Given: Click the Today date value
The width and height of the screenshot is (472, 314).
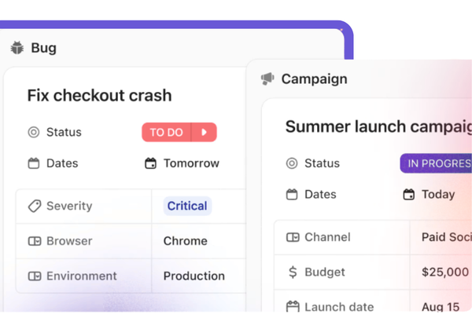Looking at the screenshot, I should point(438,195).
